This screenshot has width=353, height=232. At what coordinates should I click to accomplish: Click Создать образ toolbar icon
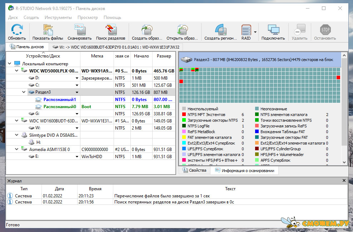coord(147,30)
